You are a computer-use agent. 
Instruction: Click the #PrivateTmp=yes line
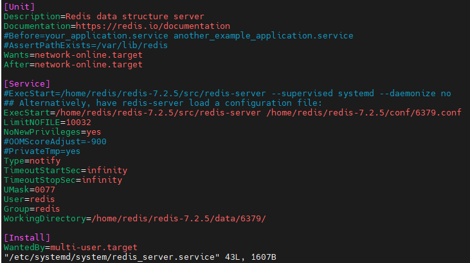click(x=42, y=151)
